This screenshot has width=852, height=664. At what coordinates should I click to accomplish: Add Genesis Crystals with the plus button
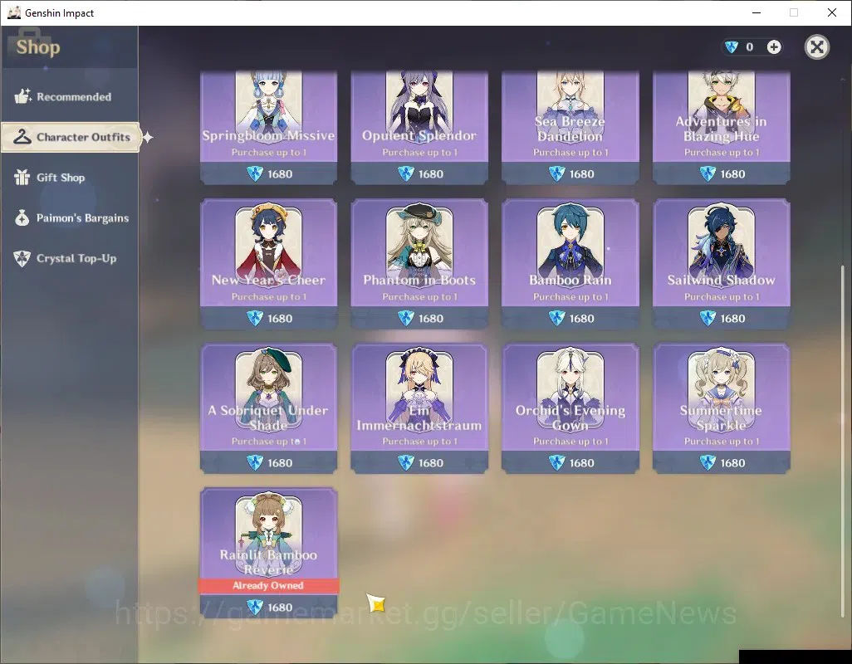[x=774, y=47]
